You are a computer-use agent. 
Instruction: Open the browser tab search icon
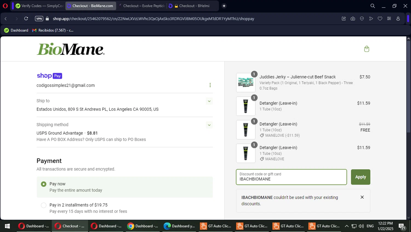[373, 6]
